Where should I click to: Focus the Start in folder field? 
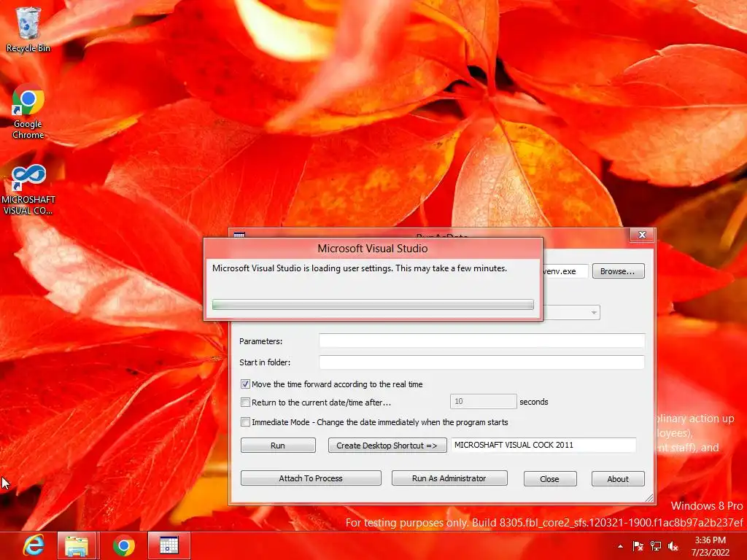click(481, 362)
